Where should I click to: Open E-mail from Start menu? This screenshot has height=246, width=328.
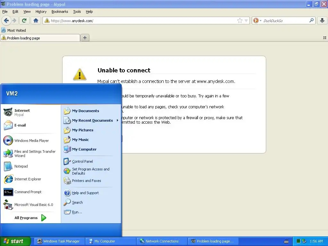pyautogui.click(x=31, y=125)
